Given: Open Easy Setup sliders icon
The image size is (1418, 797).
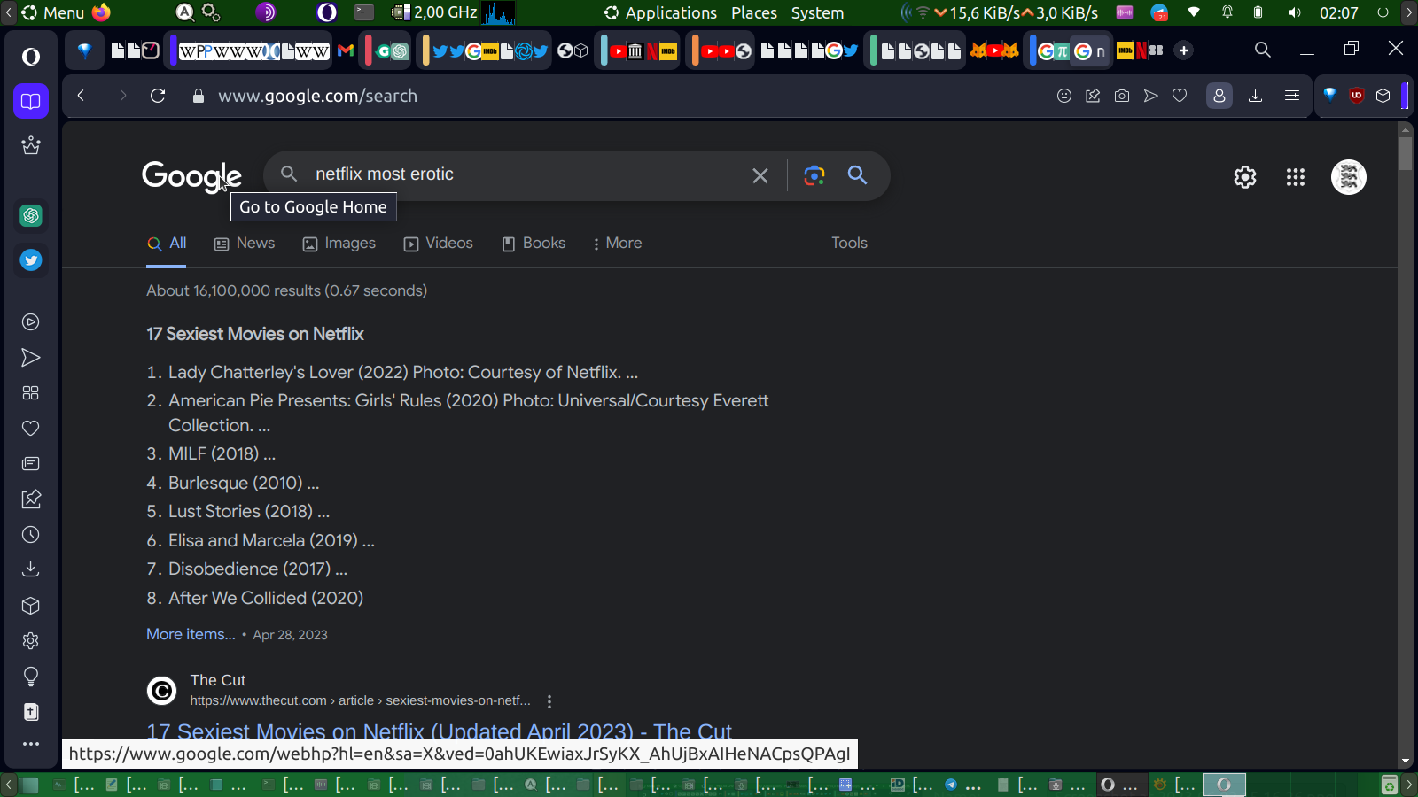Looking at the screenshot, I should click(x=1292, y=96).
